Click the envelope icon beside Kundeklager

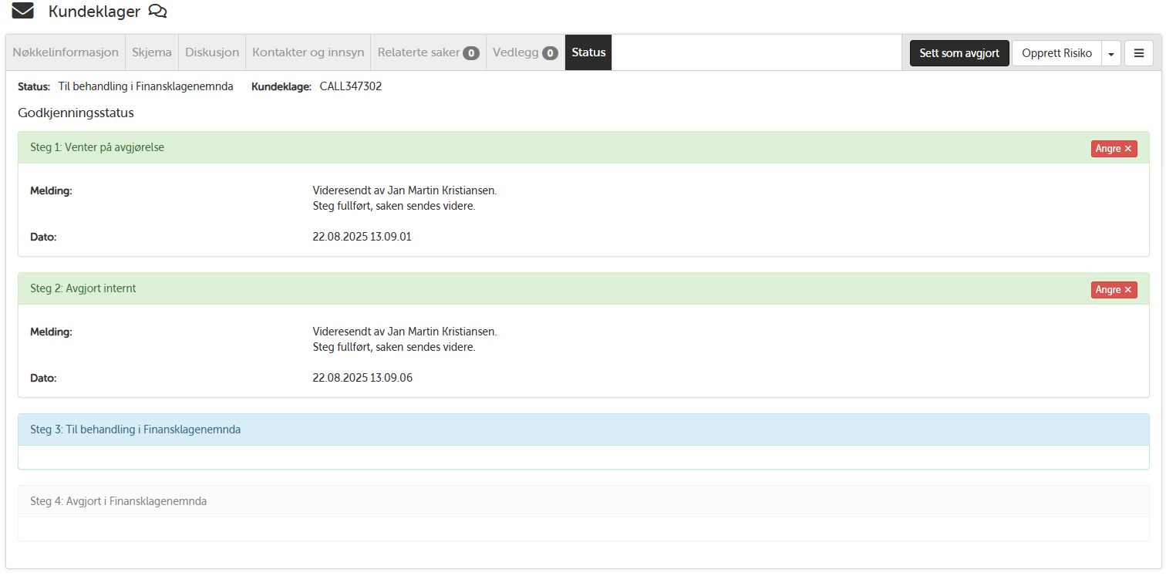coord(22,12)
